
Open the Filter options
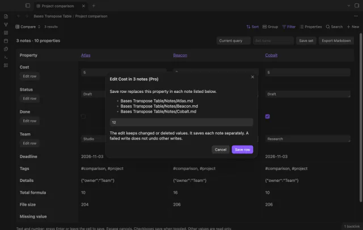click(x=289, y=27)
